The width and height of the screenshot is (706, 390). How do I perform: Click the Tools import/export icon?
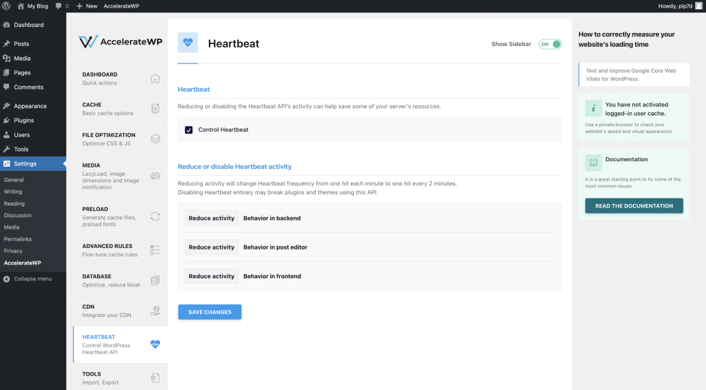155,378
